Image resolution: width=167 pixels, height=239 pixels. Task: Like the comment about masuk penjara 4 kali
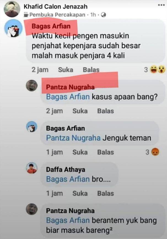(66, 70)
